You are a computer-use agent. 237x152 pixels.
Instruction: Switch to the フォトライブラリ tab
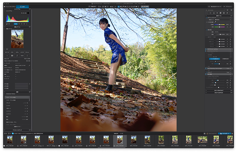coord(10,7)
